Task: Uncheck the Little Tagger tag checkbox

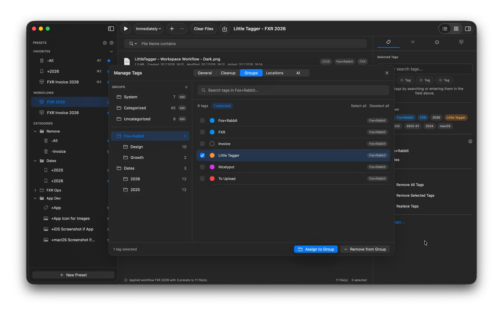Action: (202, 155)
